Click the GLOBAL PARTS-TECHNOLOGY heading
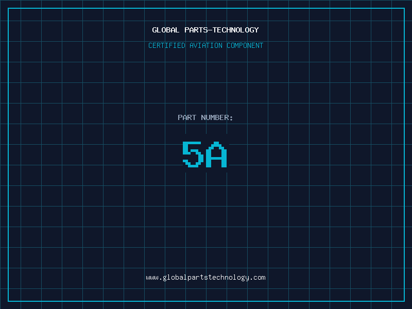The width and height of the screenshot is (412, 309). click(x=205, y=30)
